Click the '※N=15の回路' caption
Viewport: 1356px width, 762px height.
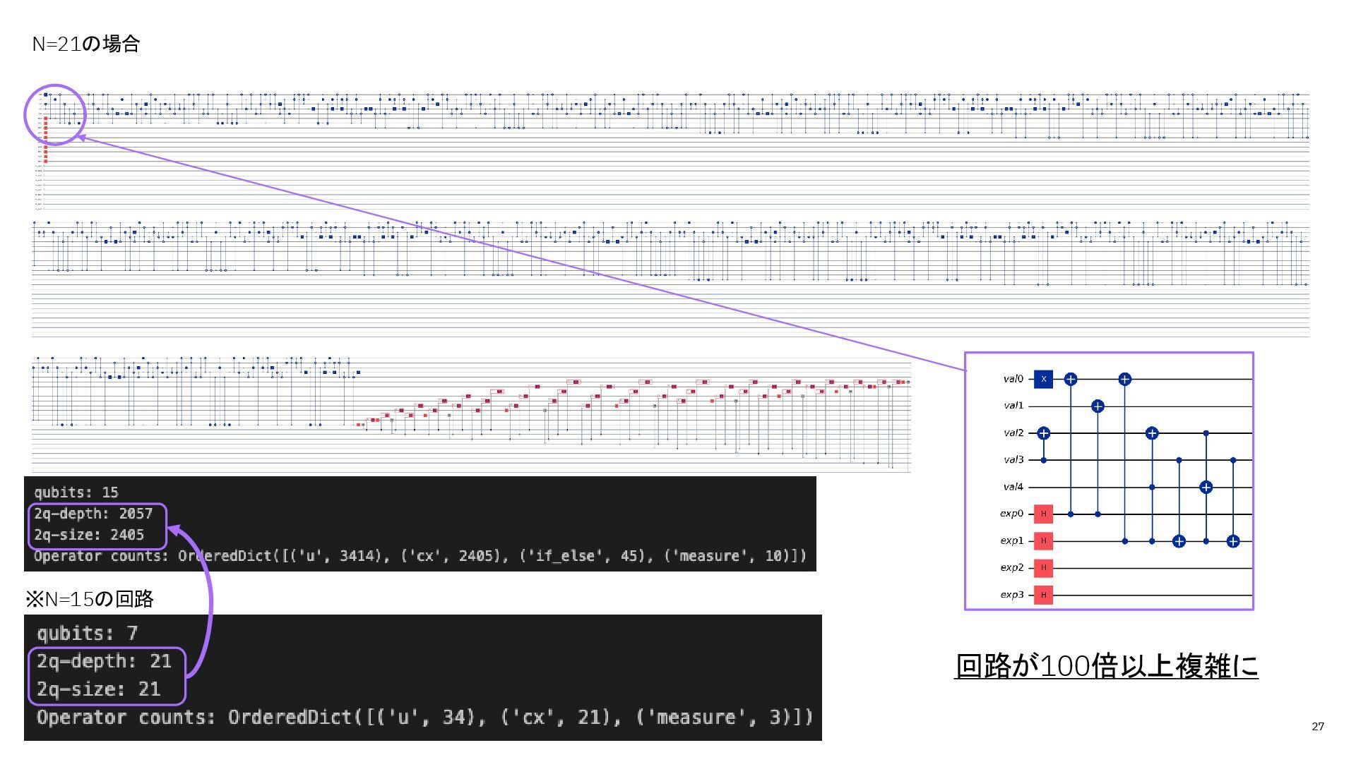[x=90, y=599]
